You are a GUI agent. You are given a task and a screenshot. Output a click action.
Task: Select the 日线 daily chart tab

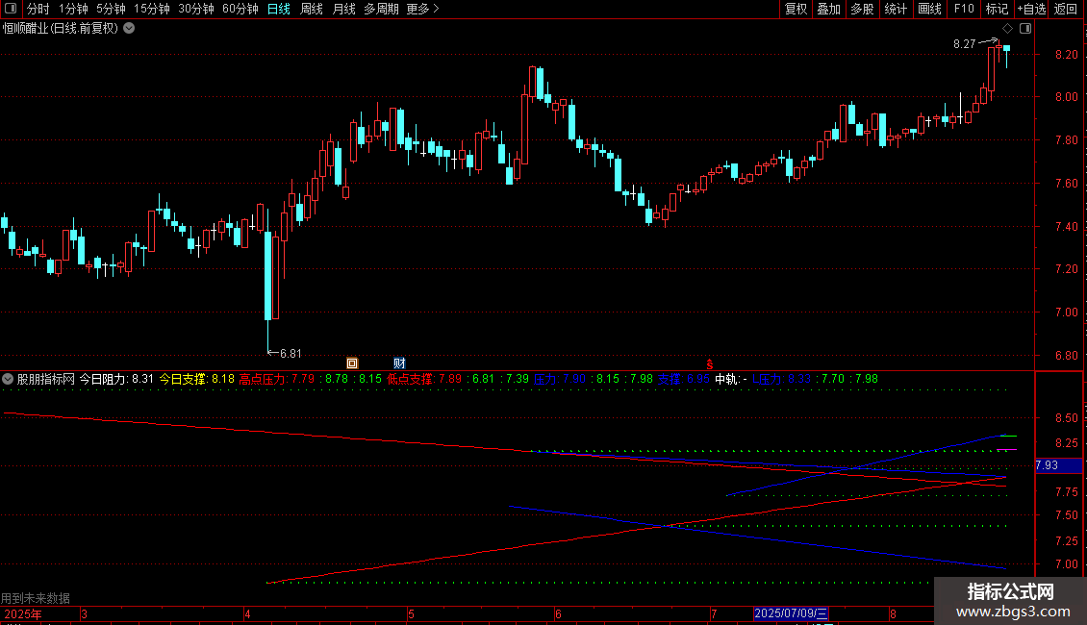click(279, 9)
